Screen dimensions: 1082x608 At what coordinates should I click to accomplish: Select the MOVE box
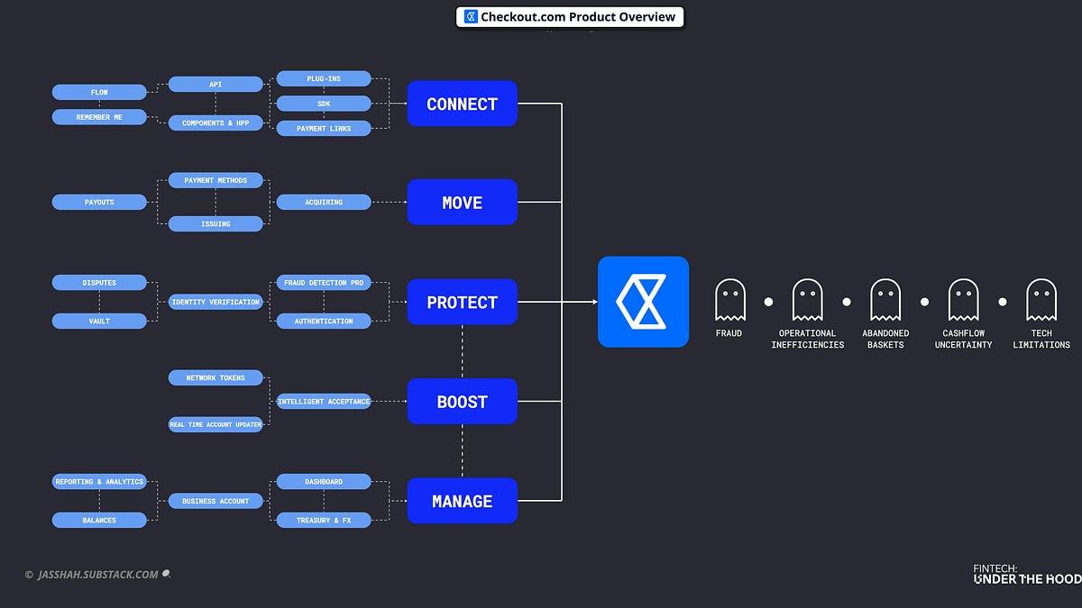pos(462,203)
